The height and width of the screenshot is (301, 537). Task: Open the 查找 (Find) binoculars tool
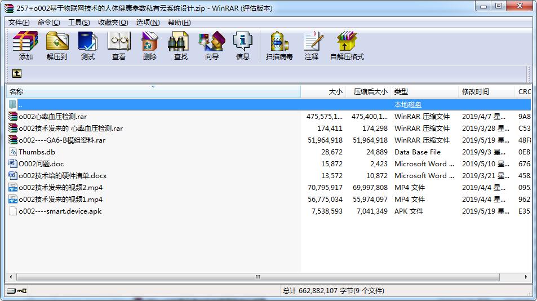coord(180,46)
